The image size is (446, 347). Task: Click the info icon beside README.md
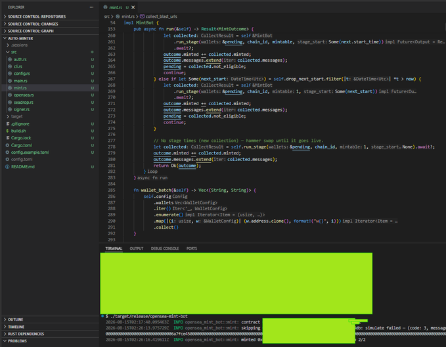pos(7,167)
